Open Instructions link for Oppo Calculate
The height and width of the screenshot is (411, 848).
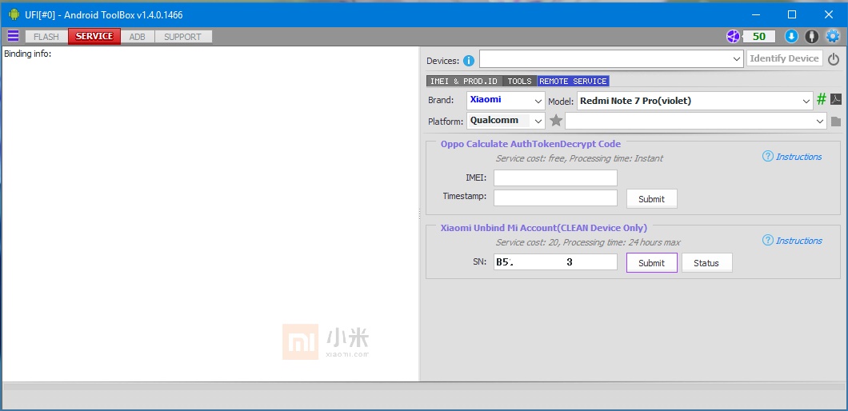pos(798,157)
